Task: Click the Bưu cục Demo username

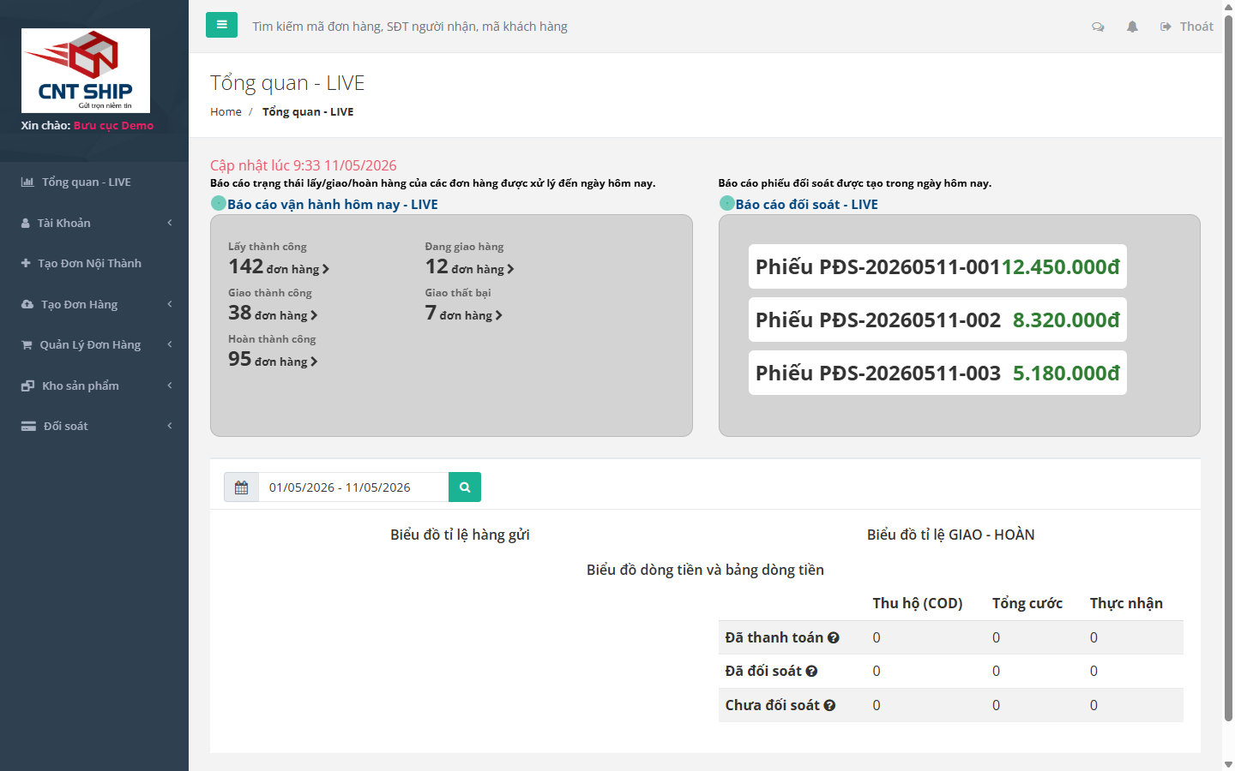Action: (113, 125)
